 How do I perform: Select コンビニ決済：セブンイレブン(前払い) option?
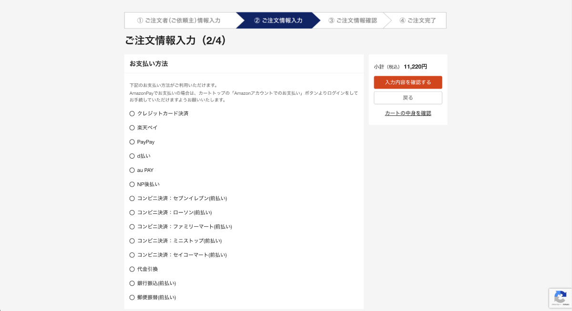pos(132,198)
